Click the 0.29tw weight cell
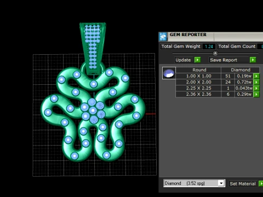The height and width of the screenshot is (197, 263). click(x=244, y=94)
